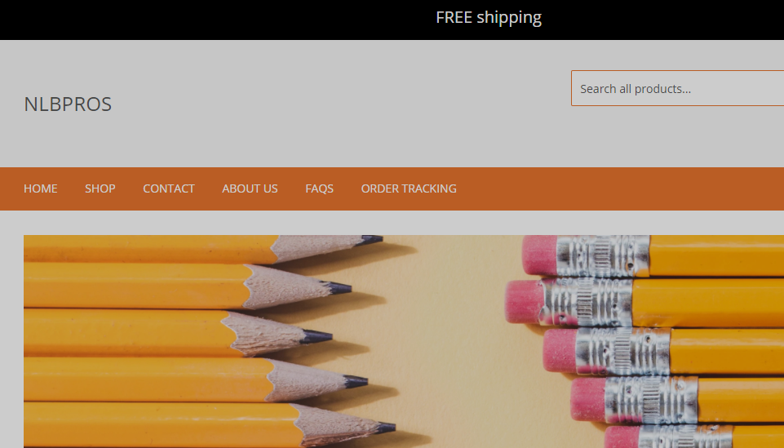Select ABOUT US in navigation bar
Viewport: 784px width, 448px height.
coord(250,189)
